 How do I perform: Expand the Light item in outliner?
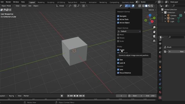(165, 21)
